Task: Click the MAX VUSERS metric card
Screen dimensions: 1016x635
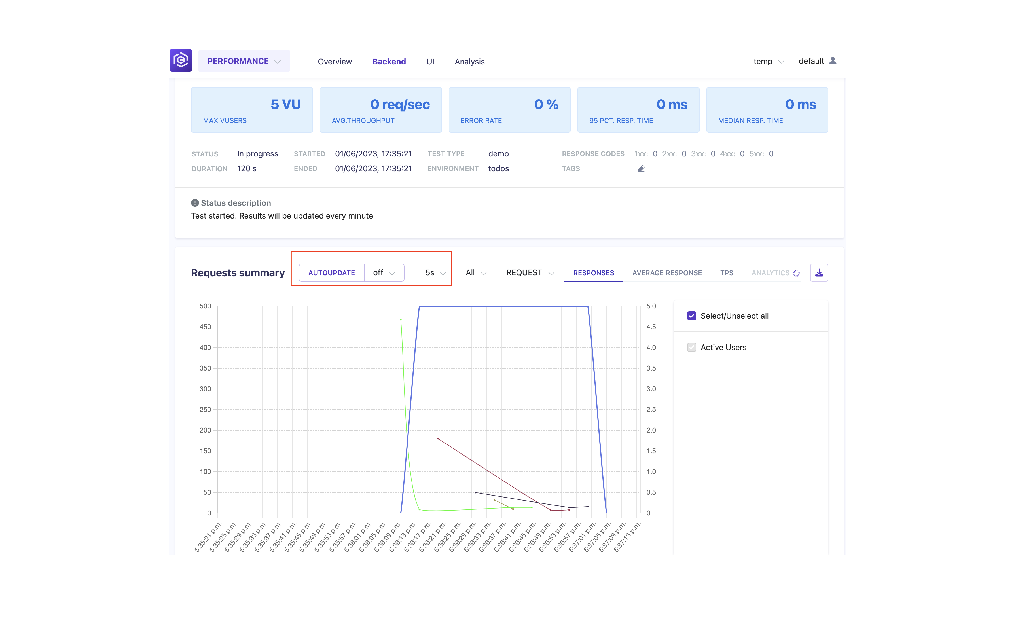Action: [x=252, y=110]
